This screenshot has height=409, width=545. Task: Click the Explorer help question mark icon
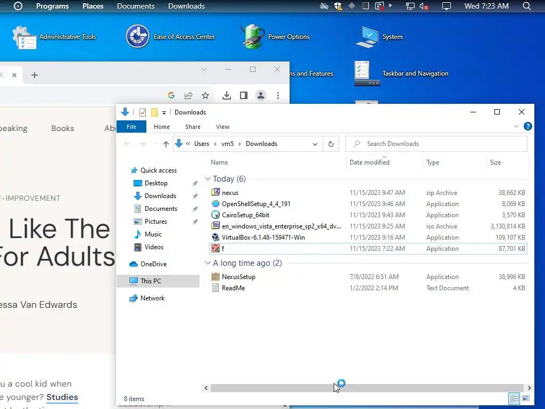pos(527,126)
